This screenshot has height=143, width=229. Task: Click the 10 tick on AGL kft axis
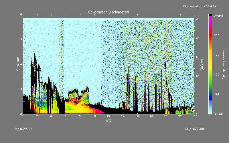197,76
